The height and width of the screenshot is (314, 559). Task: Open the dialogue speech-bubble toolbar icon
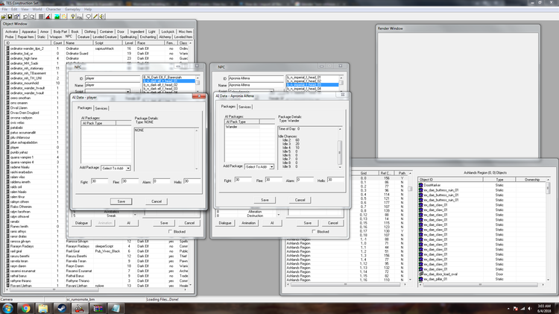click(89, 16)
